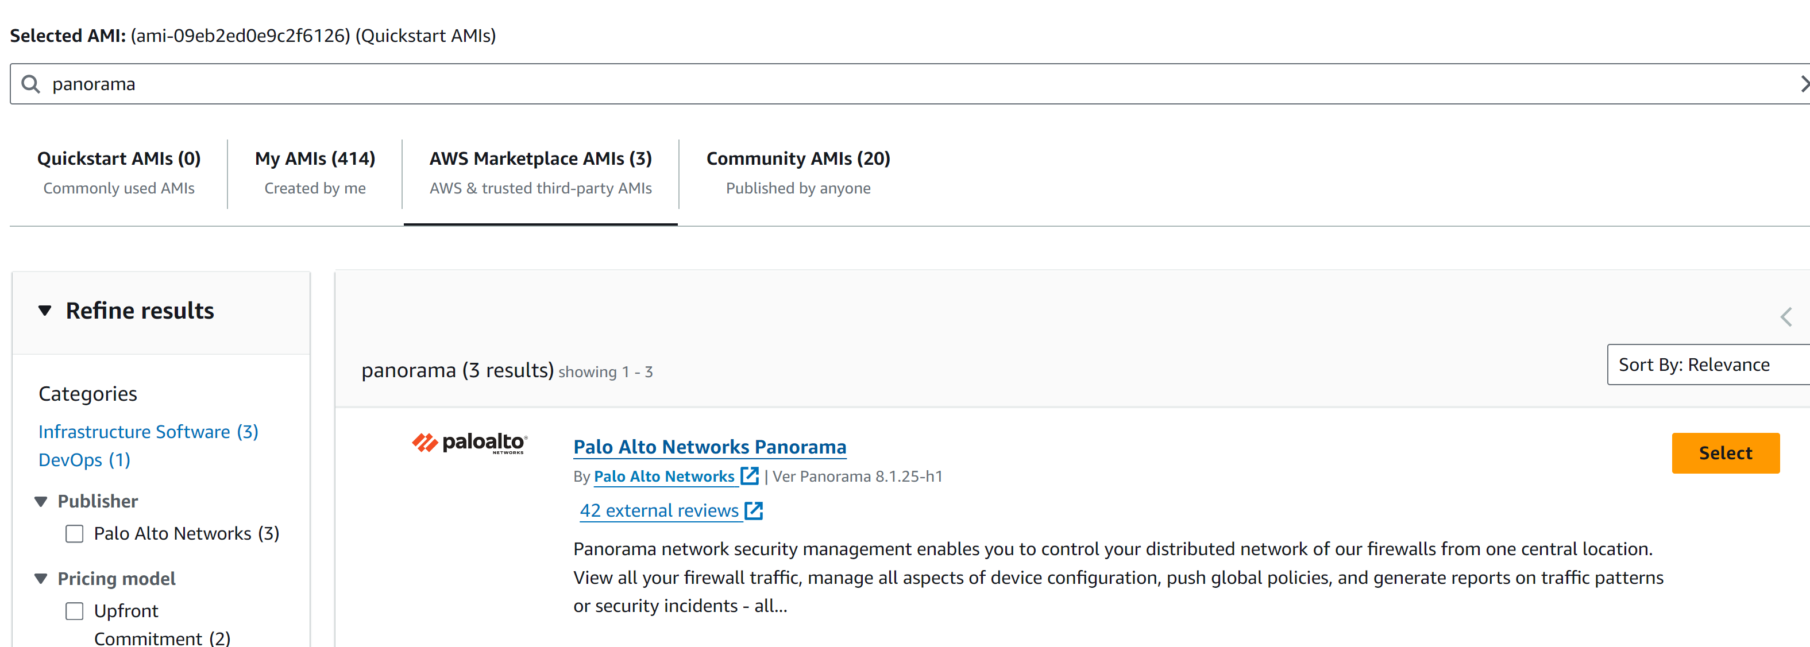This screenshot has height=647, width=1810.
Task: Enable the Upfront Commitment pricing filter
Action: tap(75, 611)
